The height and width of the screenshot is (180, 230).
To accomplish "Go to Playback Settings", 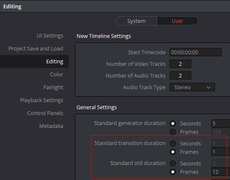I will tap(42, 100).
